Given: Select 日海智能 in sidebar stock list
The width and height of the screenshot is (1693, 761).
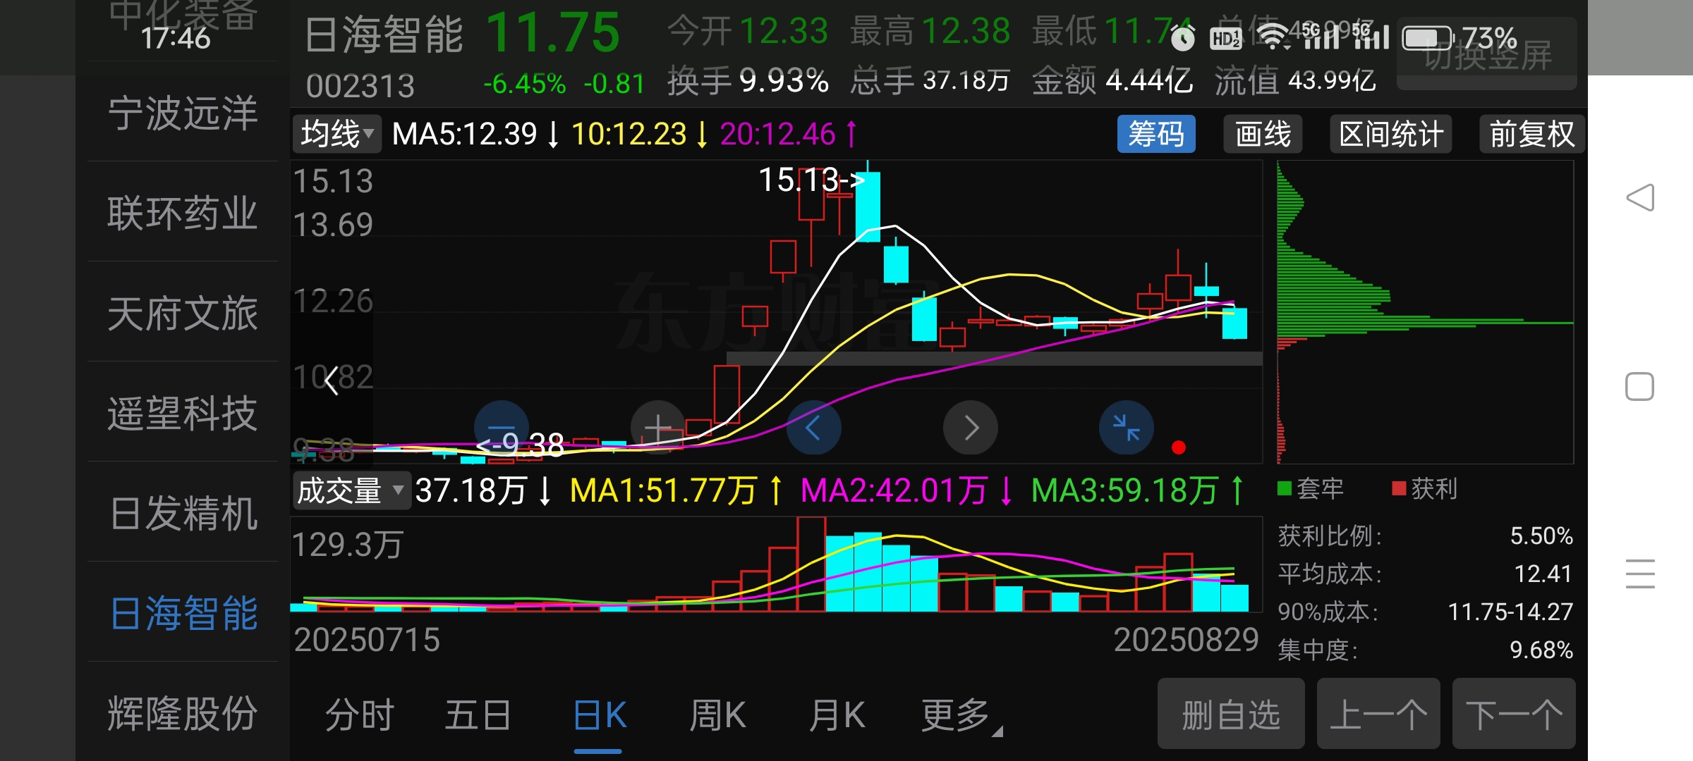Looking at the screenshot, I should pos(182,613).
